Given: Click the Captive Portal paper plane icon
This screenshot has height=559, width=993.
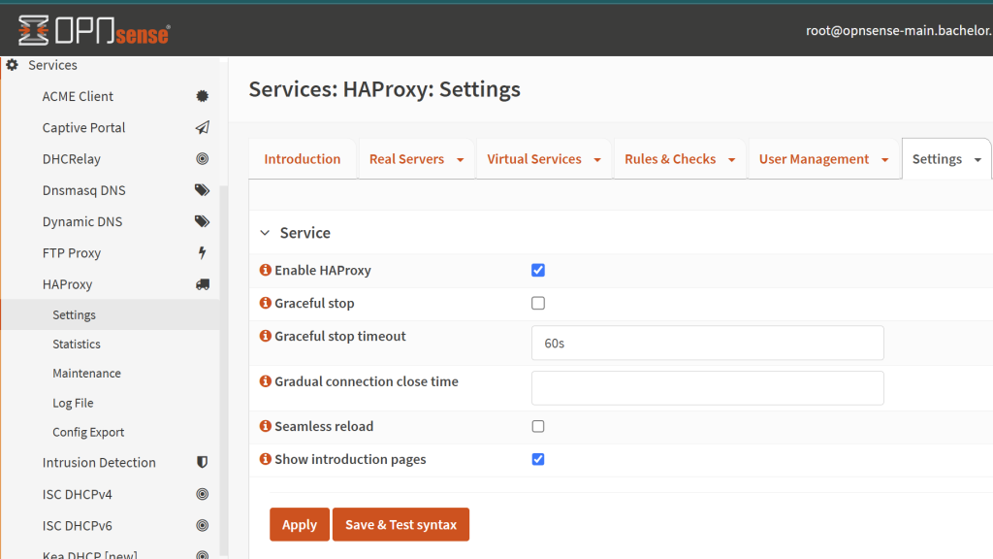Looking at the screenshot, I should pos(202,128).
